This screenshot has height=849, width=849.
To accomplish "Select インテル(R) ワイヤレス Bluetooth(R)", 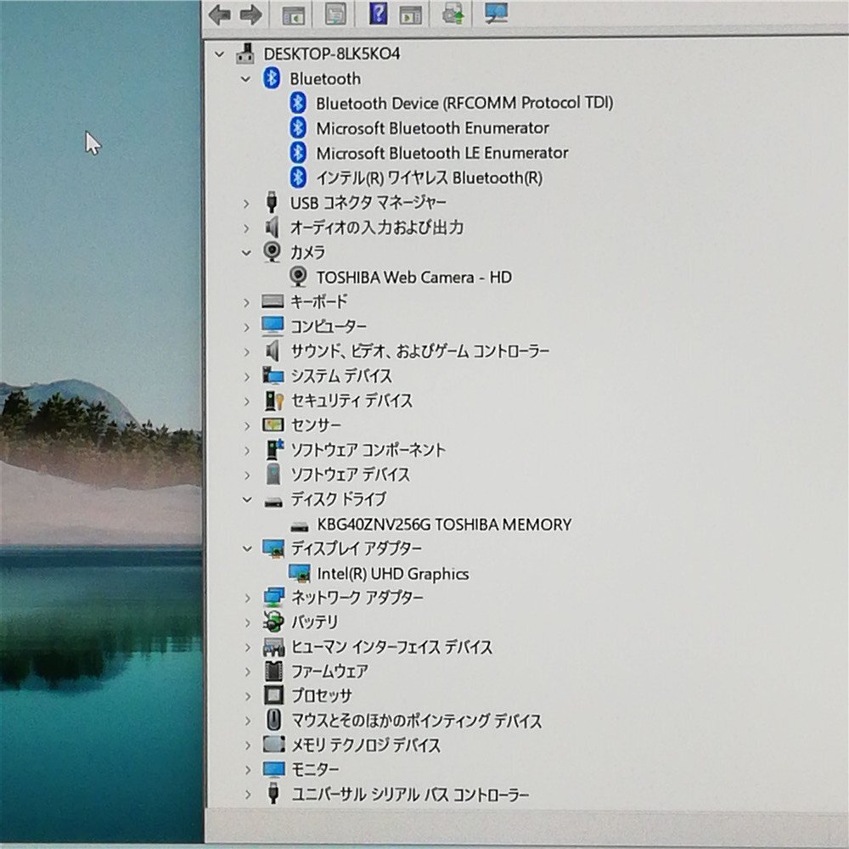I will [x=430, y=177].
